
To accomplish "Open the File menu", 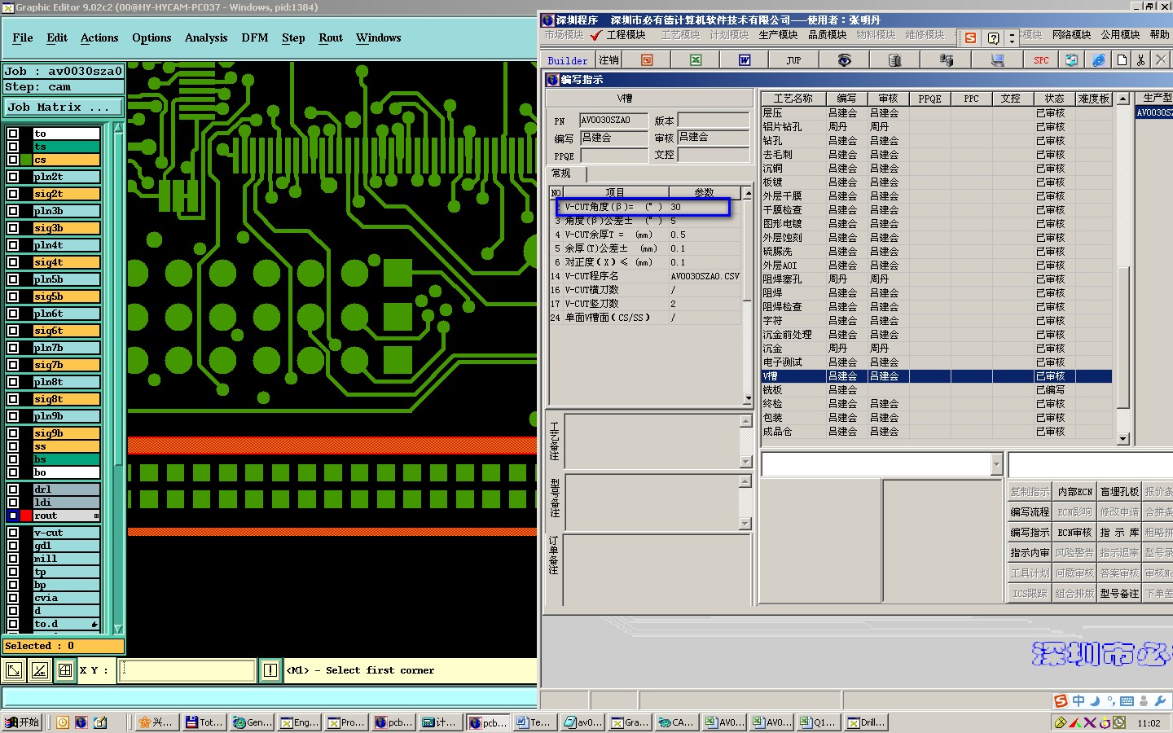I will coord(23,38).
